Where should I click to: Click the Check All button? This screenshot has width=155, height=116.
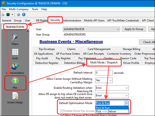[147, 42]
